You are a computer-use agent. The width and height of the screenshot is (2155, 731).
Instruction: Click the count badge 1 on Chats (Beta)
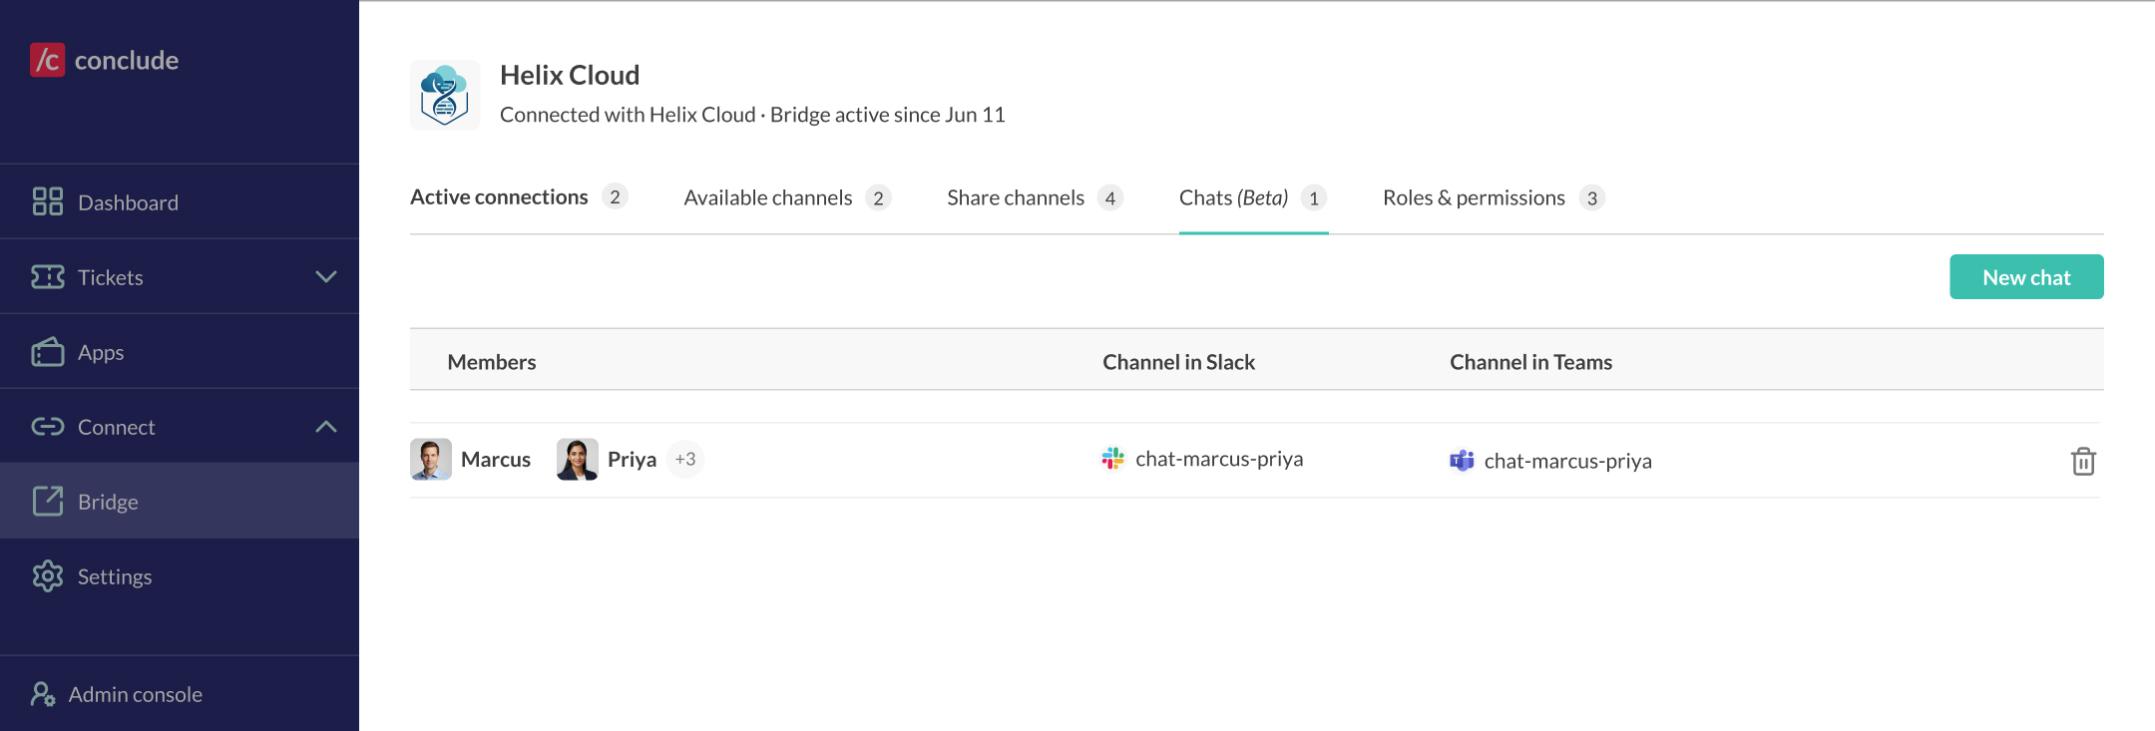[1314, 197]
